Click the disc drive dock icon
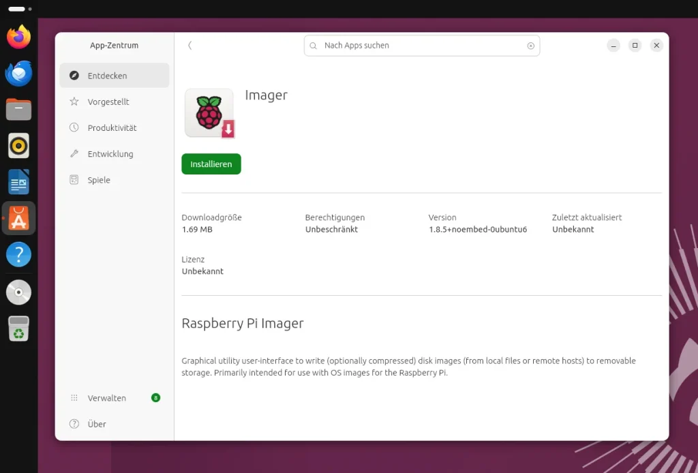Viewport: 698px width, 473px height. point(18,292)
